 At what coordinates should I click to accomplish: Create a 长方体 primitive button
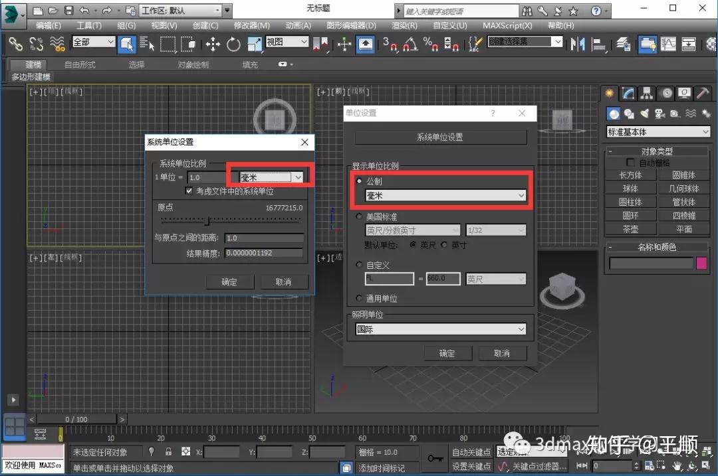pos(630,175)
